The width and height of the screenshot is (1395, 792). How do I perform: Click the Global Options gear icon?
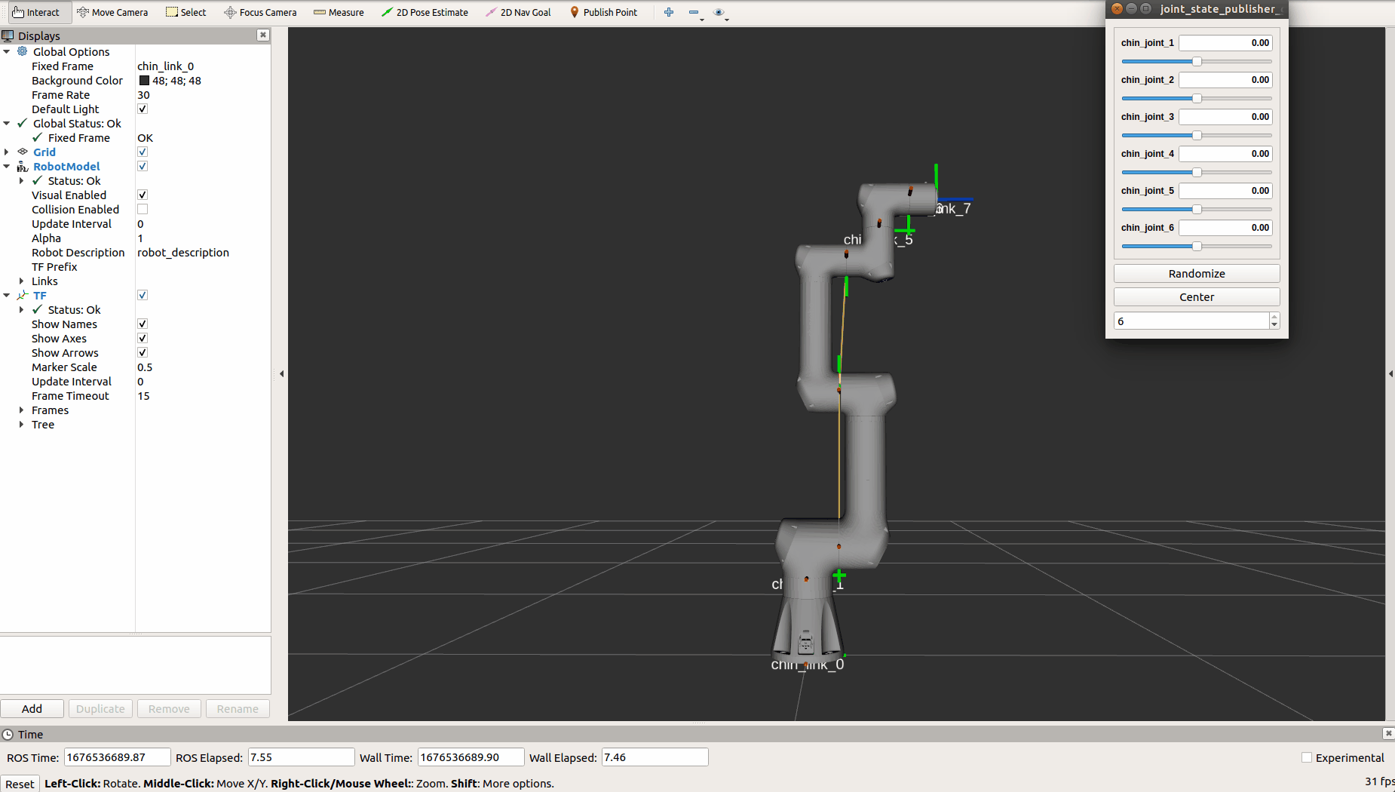(23, 51)
